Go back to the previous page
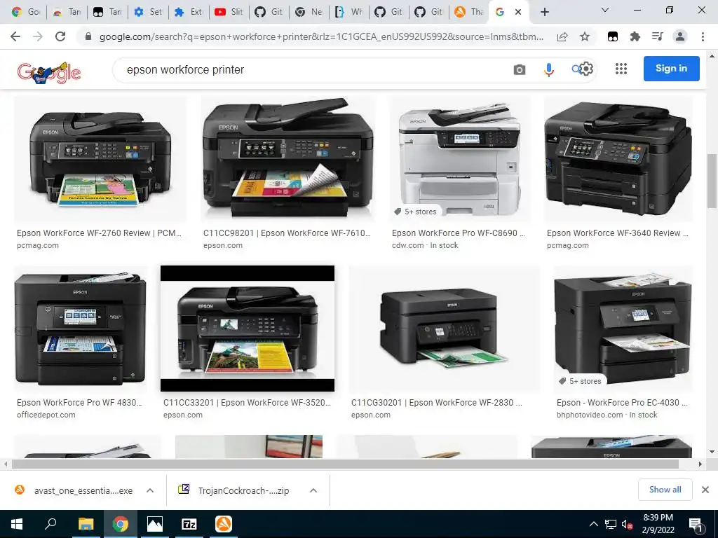The height and width of the screenshot is (538, 718). [15, 36]
